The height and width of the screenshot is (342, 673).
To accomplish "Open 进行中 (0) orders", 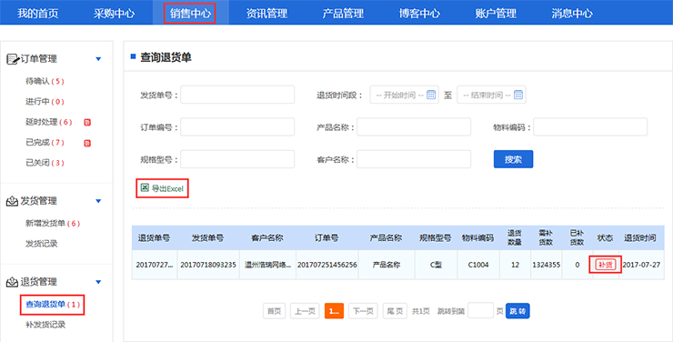I will coord(45,102).
